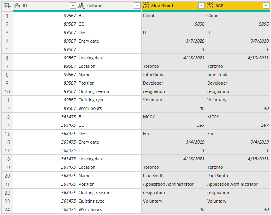The image size is (271, 215).
Task: Click SAP cell Application Administrator
Action: coord(238,184)
